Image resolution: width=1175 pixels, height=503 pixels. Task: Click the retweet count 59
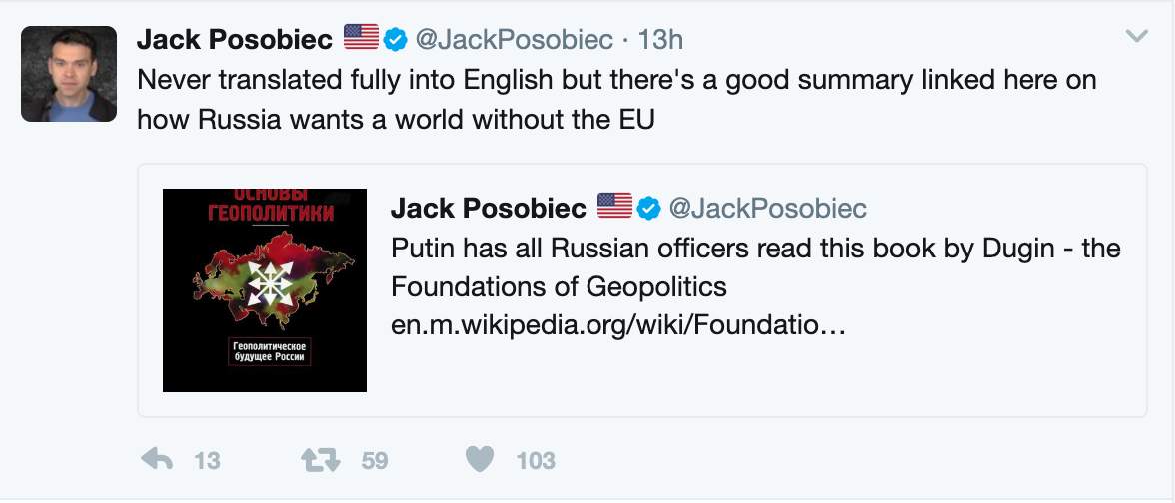(374, 461)
